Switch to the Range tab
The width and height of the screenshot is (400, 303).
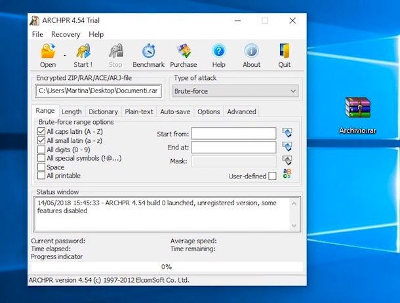45,111
